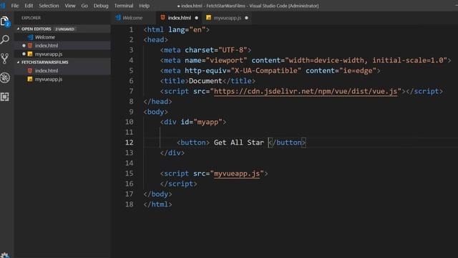Open the Manage gear icon
The width and height of the screenshot is (458, 258).
click(5, 255)
